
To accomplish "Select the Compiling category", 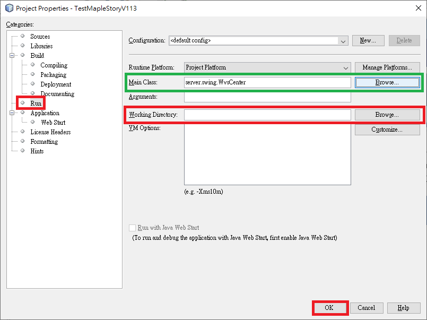I will tap(54, 65).
